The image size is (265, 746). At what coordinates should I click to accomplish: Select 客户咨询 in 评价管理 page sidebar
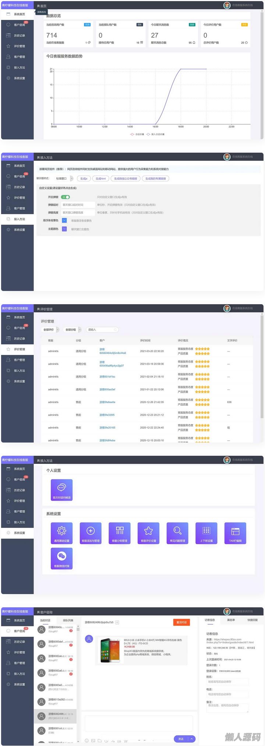pos(17,328)
